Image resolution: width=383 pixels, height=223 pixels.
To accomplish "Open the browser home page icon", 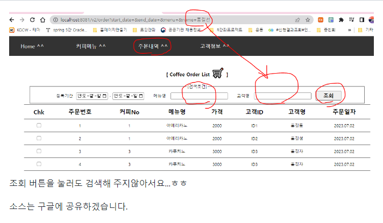I will point(42,20).
